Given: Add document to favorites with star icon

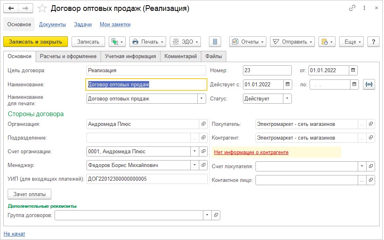Looking at the screenshot, I should (x=42, y=8).
